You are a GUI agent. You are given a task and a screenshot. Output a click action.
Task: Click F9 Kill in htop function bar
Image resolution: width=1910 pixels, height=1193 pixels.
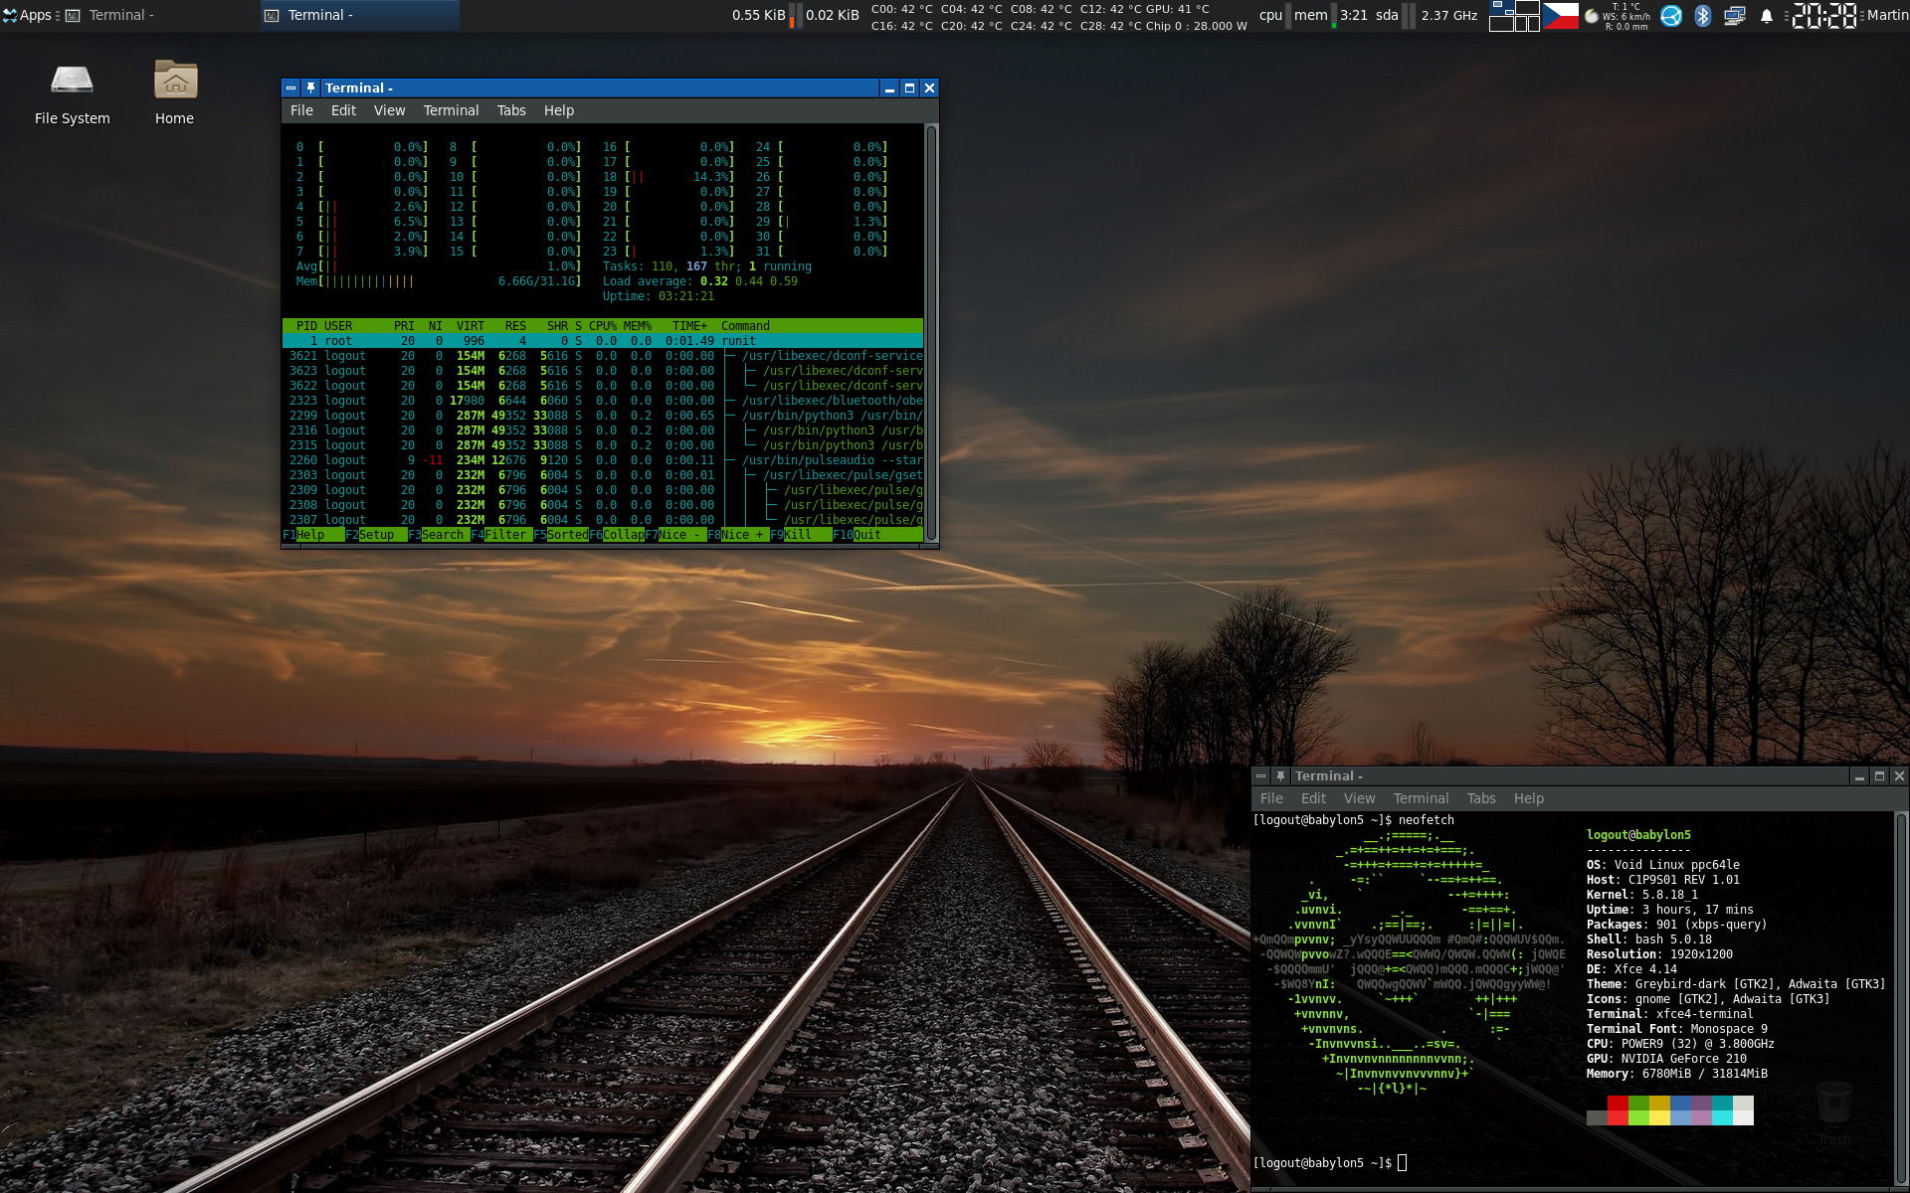[x=801, y=535]
